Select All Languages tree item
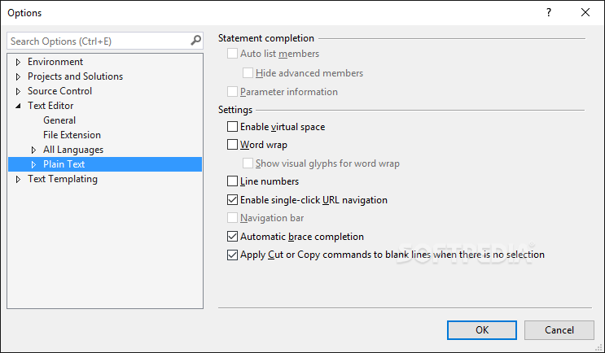Image resolution: width=605 pixels, height=353 pixels. 73,150
